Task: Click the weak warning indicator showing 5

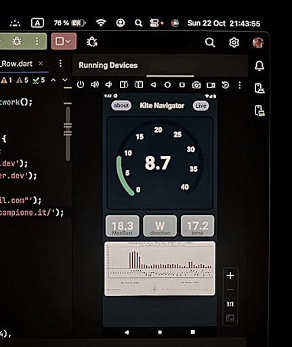Action: tap(22, 80)
